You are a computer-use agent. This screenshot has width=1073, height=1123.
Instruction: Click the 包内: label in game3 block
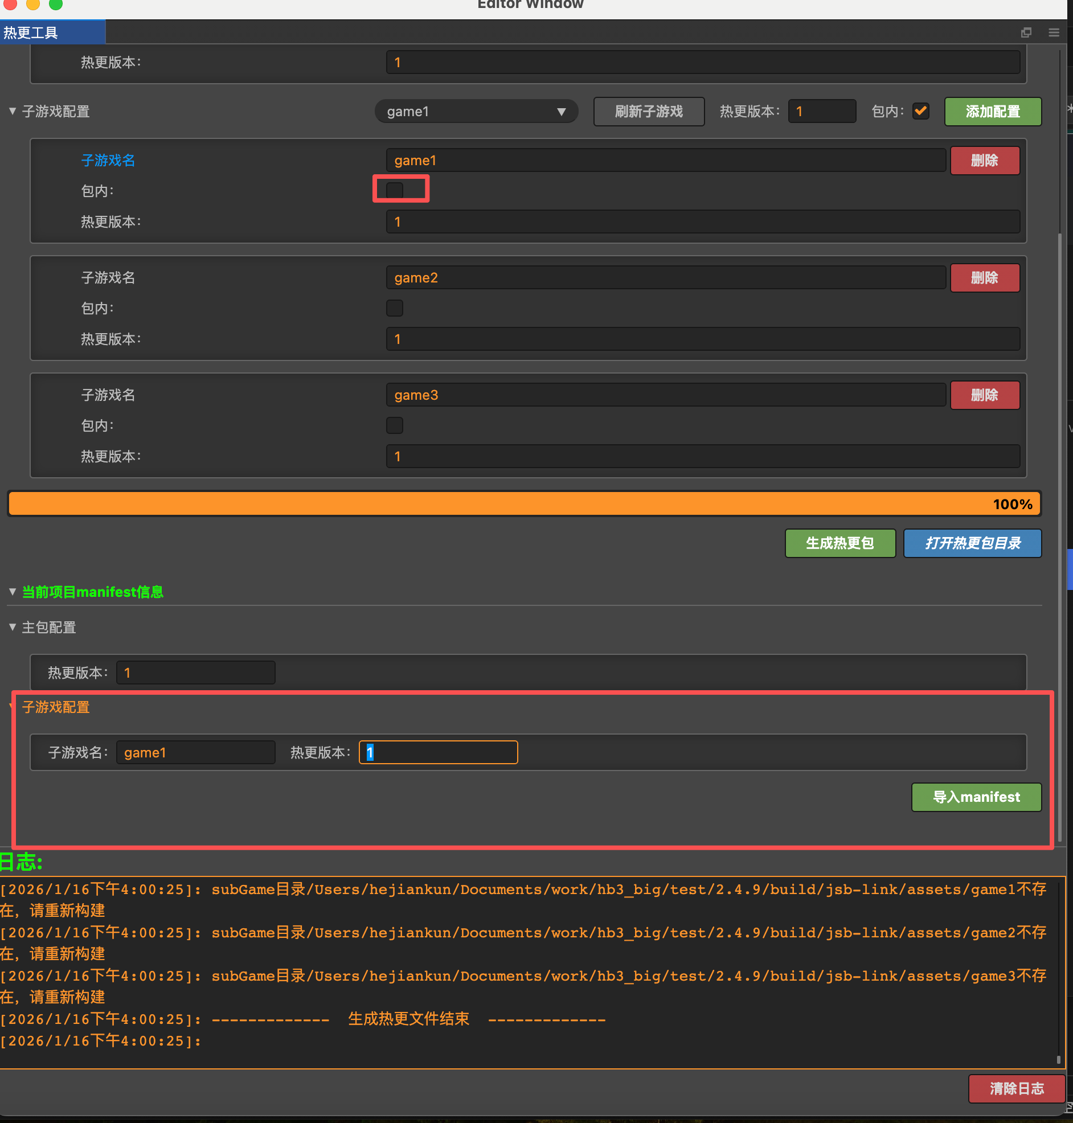pos(97,425)
